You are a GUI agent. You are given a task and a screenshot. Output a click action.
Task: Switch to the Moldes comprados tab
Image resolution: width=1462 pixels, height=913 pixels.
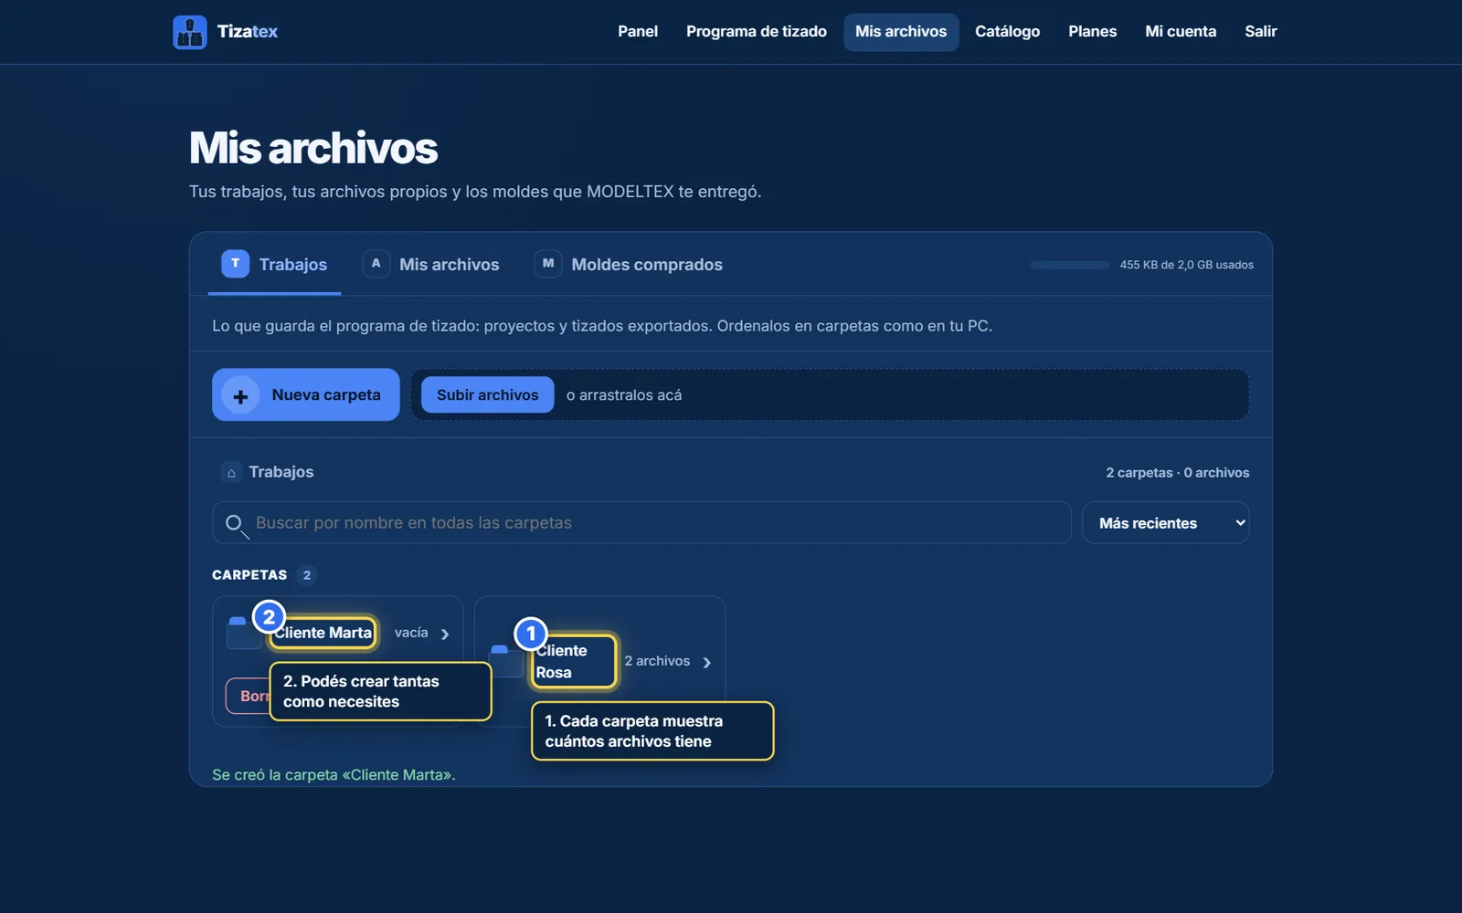629,264
